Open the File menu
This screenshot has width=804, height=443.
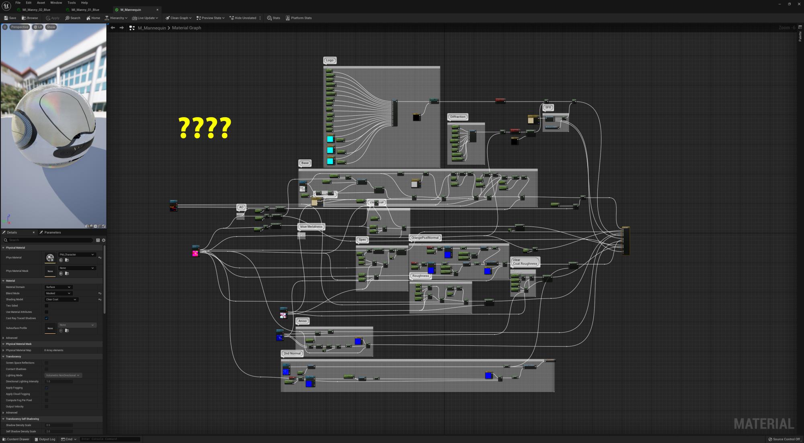(18, 3)
